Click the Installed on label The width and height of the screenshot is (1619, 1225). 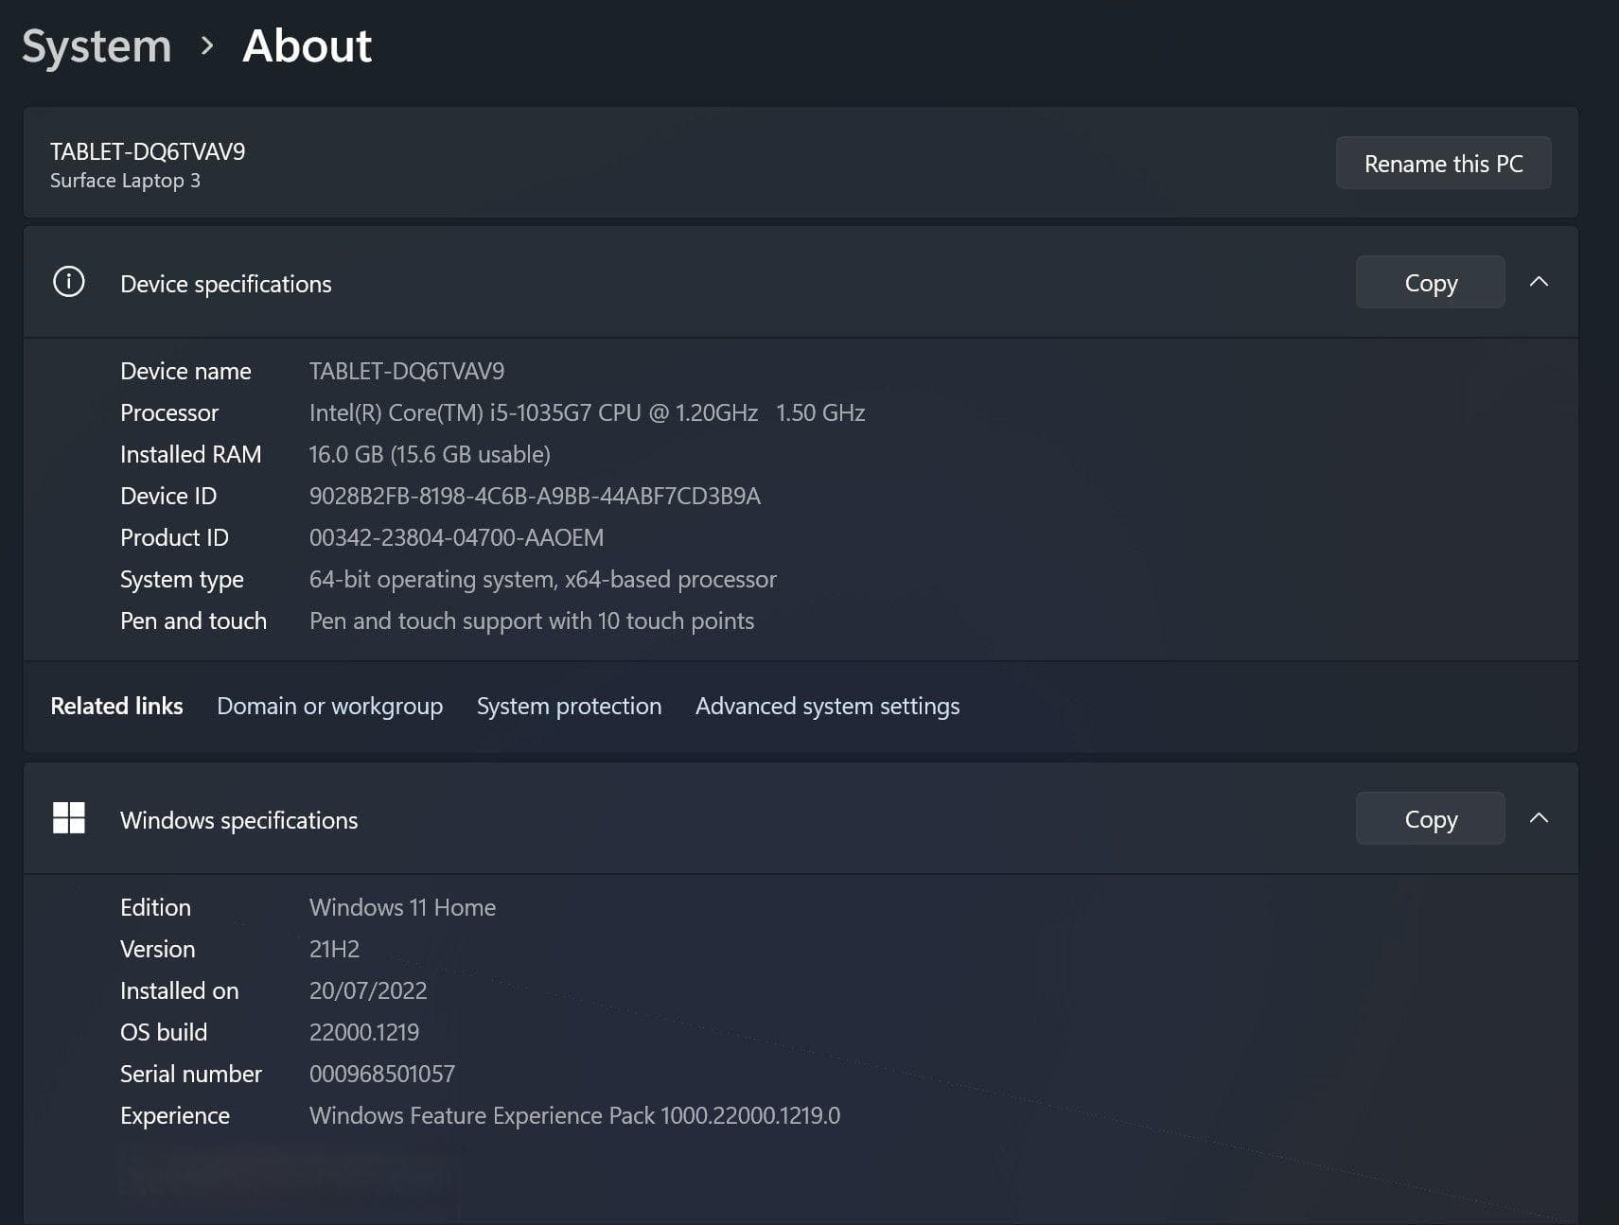(179, 990)
